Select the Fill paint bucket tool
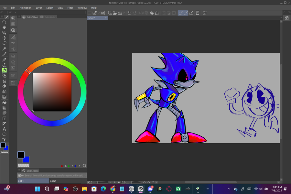This screenshot has width=291, height=194. pos(4,102)
